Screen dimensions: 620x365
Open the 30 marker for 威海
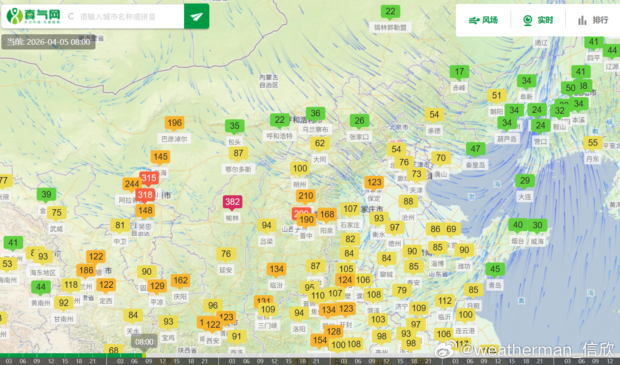(x=538, y=226)
